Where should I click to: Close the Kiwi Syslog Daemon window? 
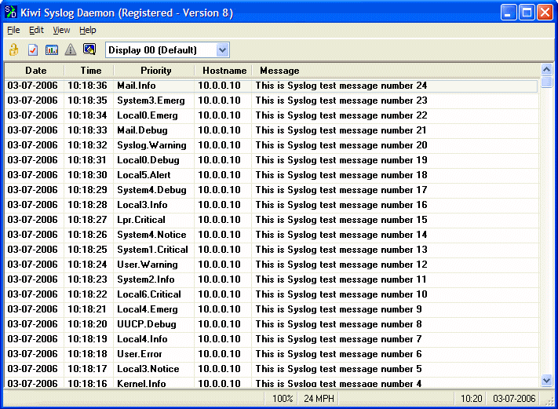pos(545,13)
